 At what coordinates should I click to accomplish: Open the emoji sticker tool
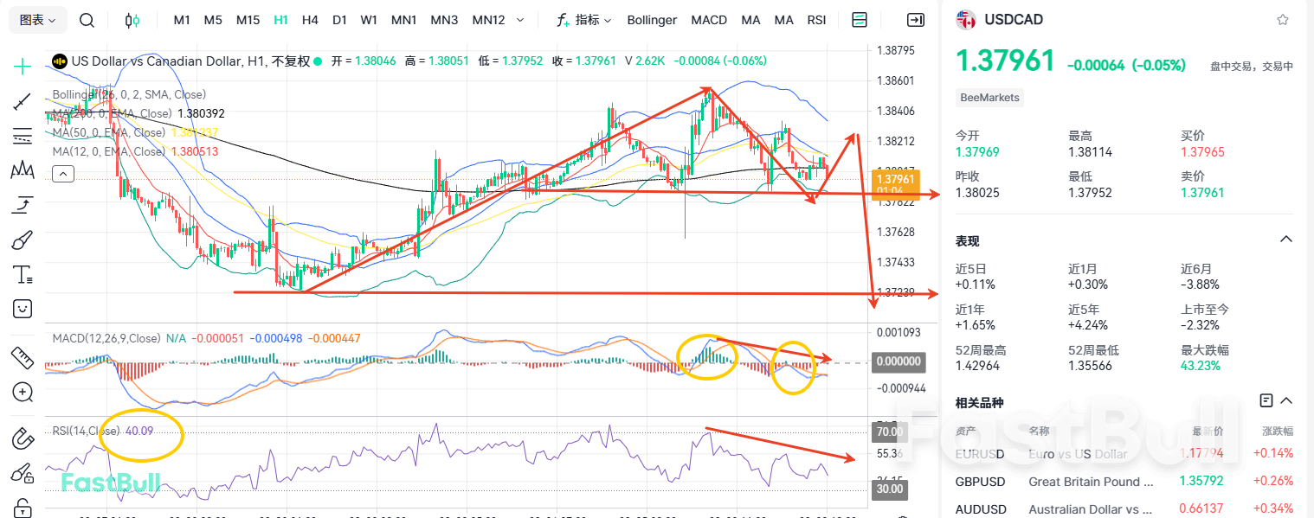[x=22, y=309]
